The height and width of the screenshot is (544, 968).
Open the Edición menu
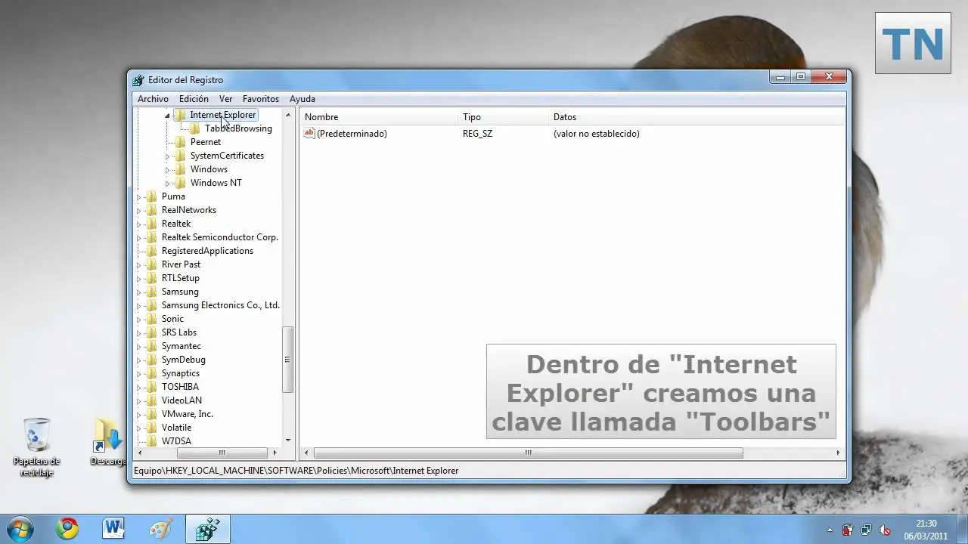[x=194, y=99]
